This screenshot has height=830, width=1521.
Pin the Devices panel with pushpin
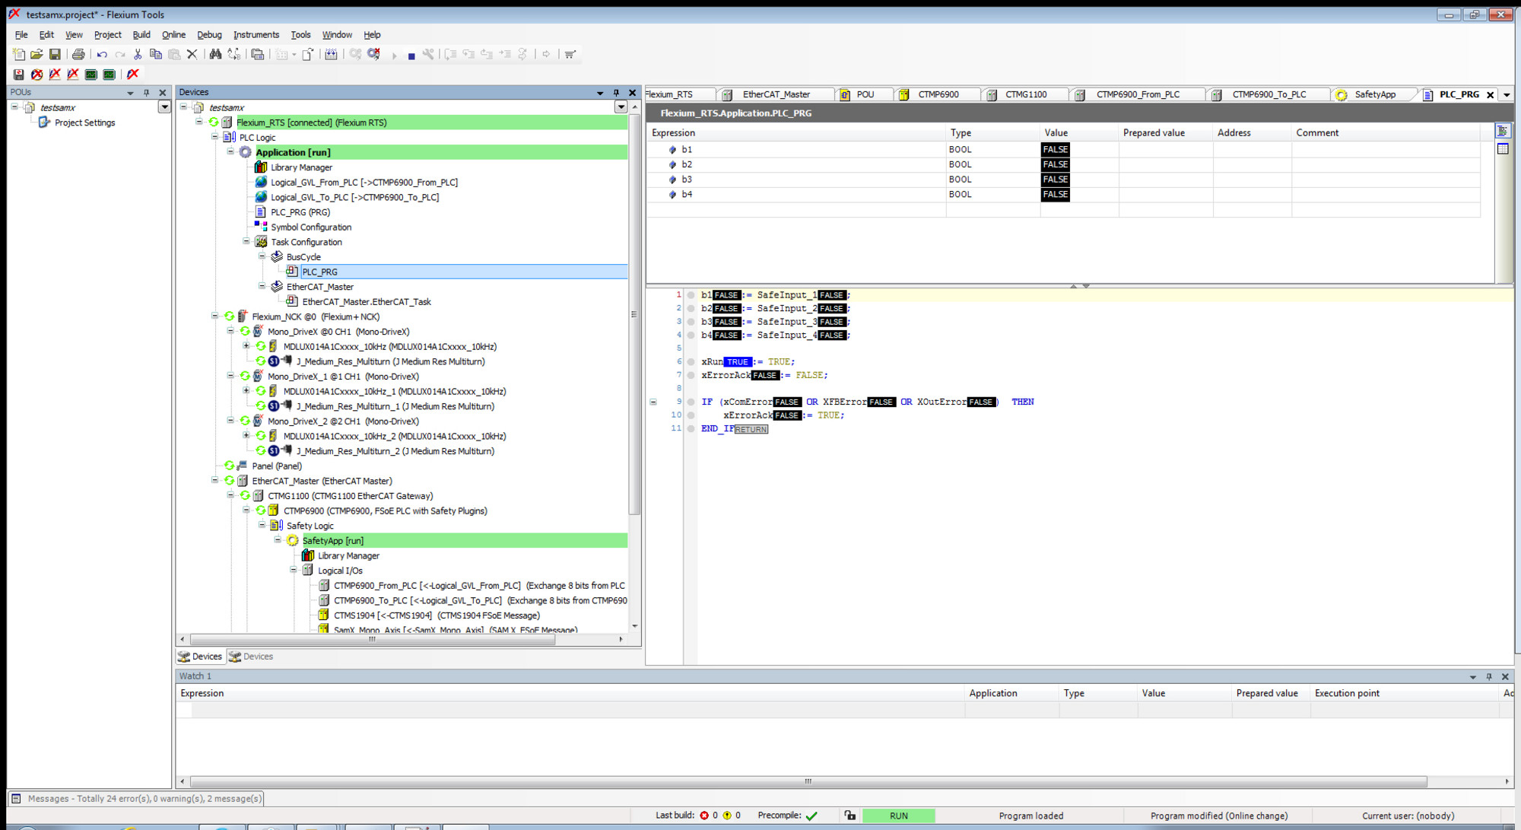coord(616,92)
